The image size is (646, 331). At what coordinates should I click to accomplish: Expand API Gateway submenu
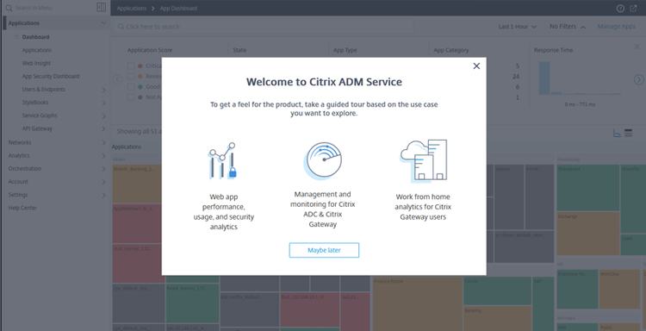(104, 129)
